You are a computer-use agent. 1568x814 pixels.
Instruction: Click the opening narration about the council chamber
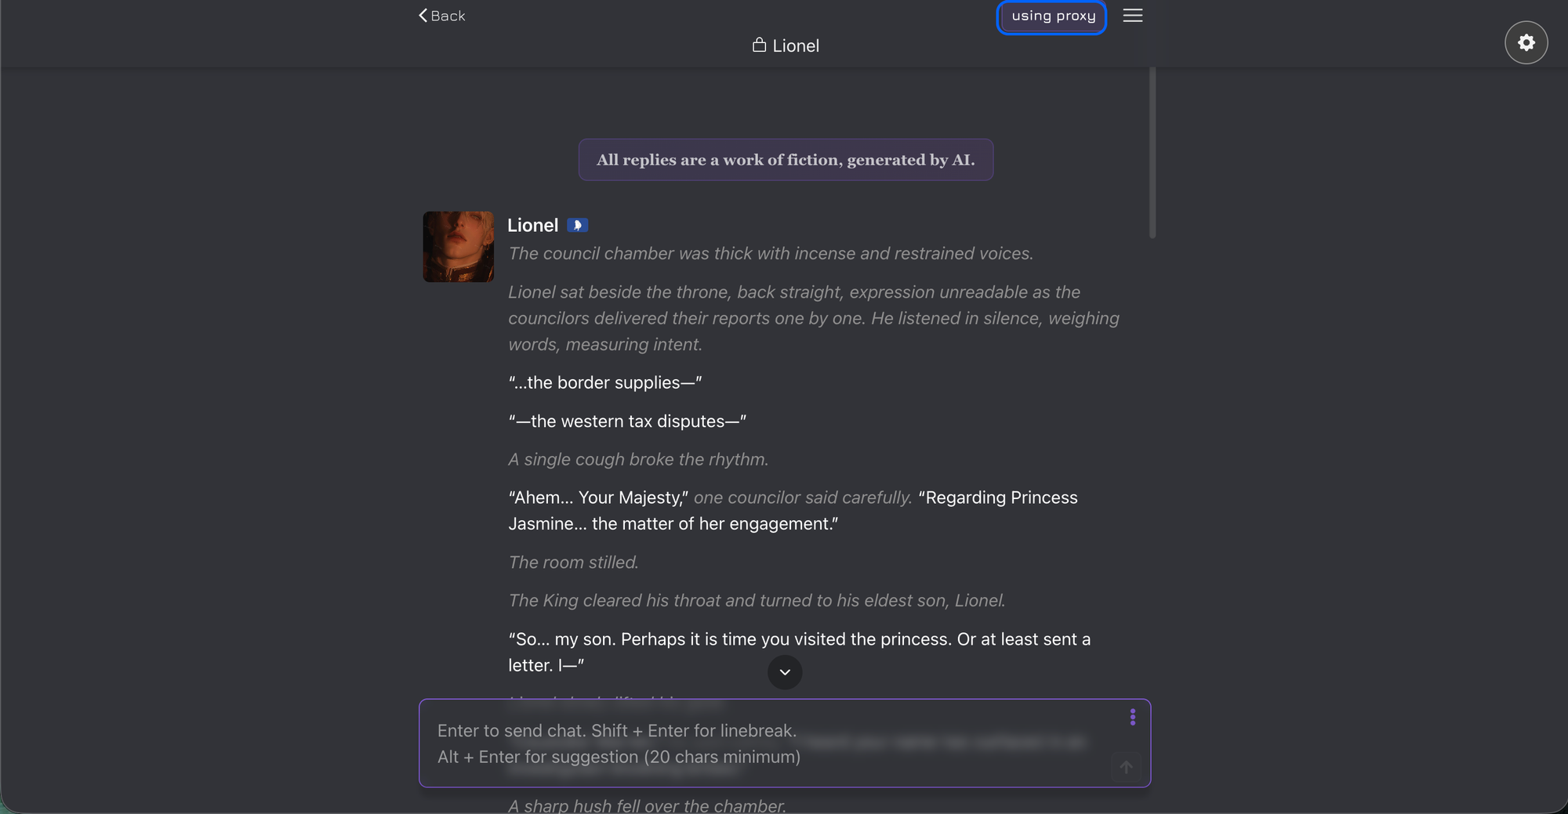click(x=770, y=253)
